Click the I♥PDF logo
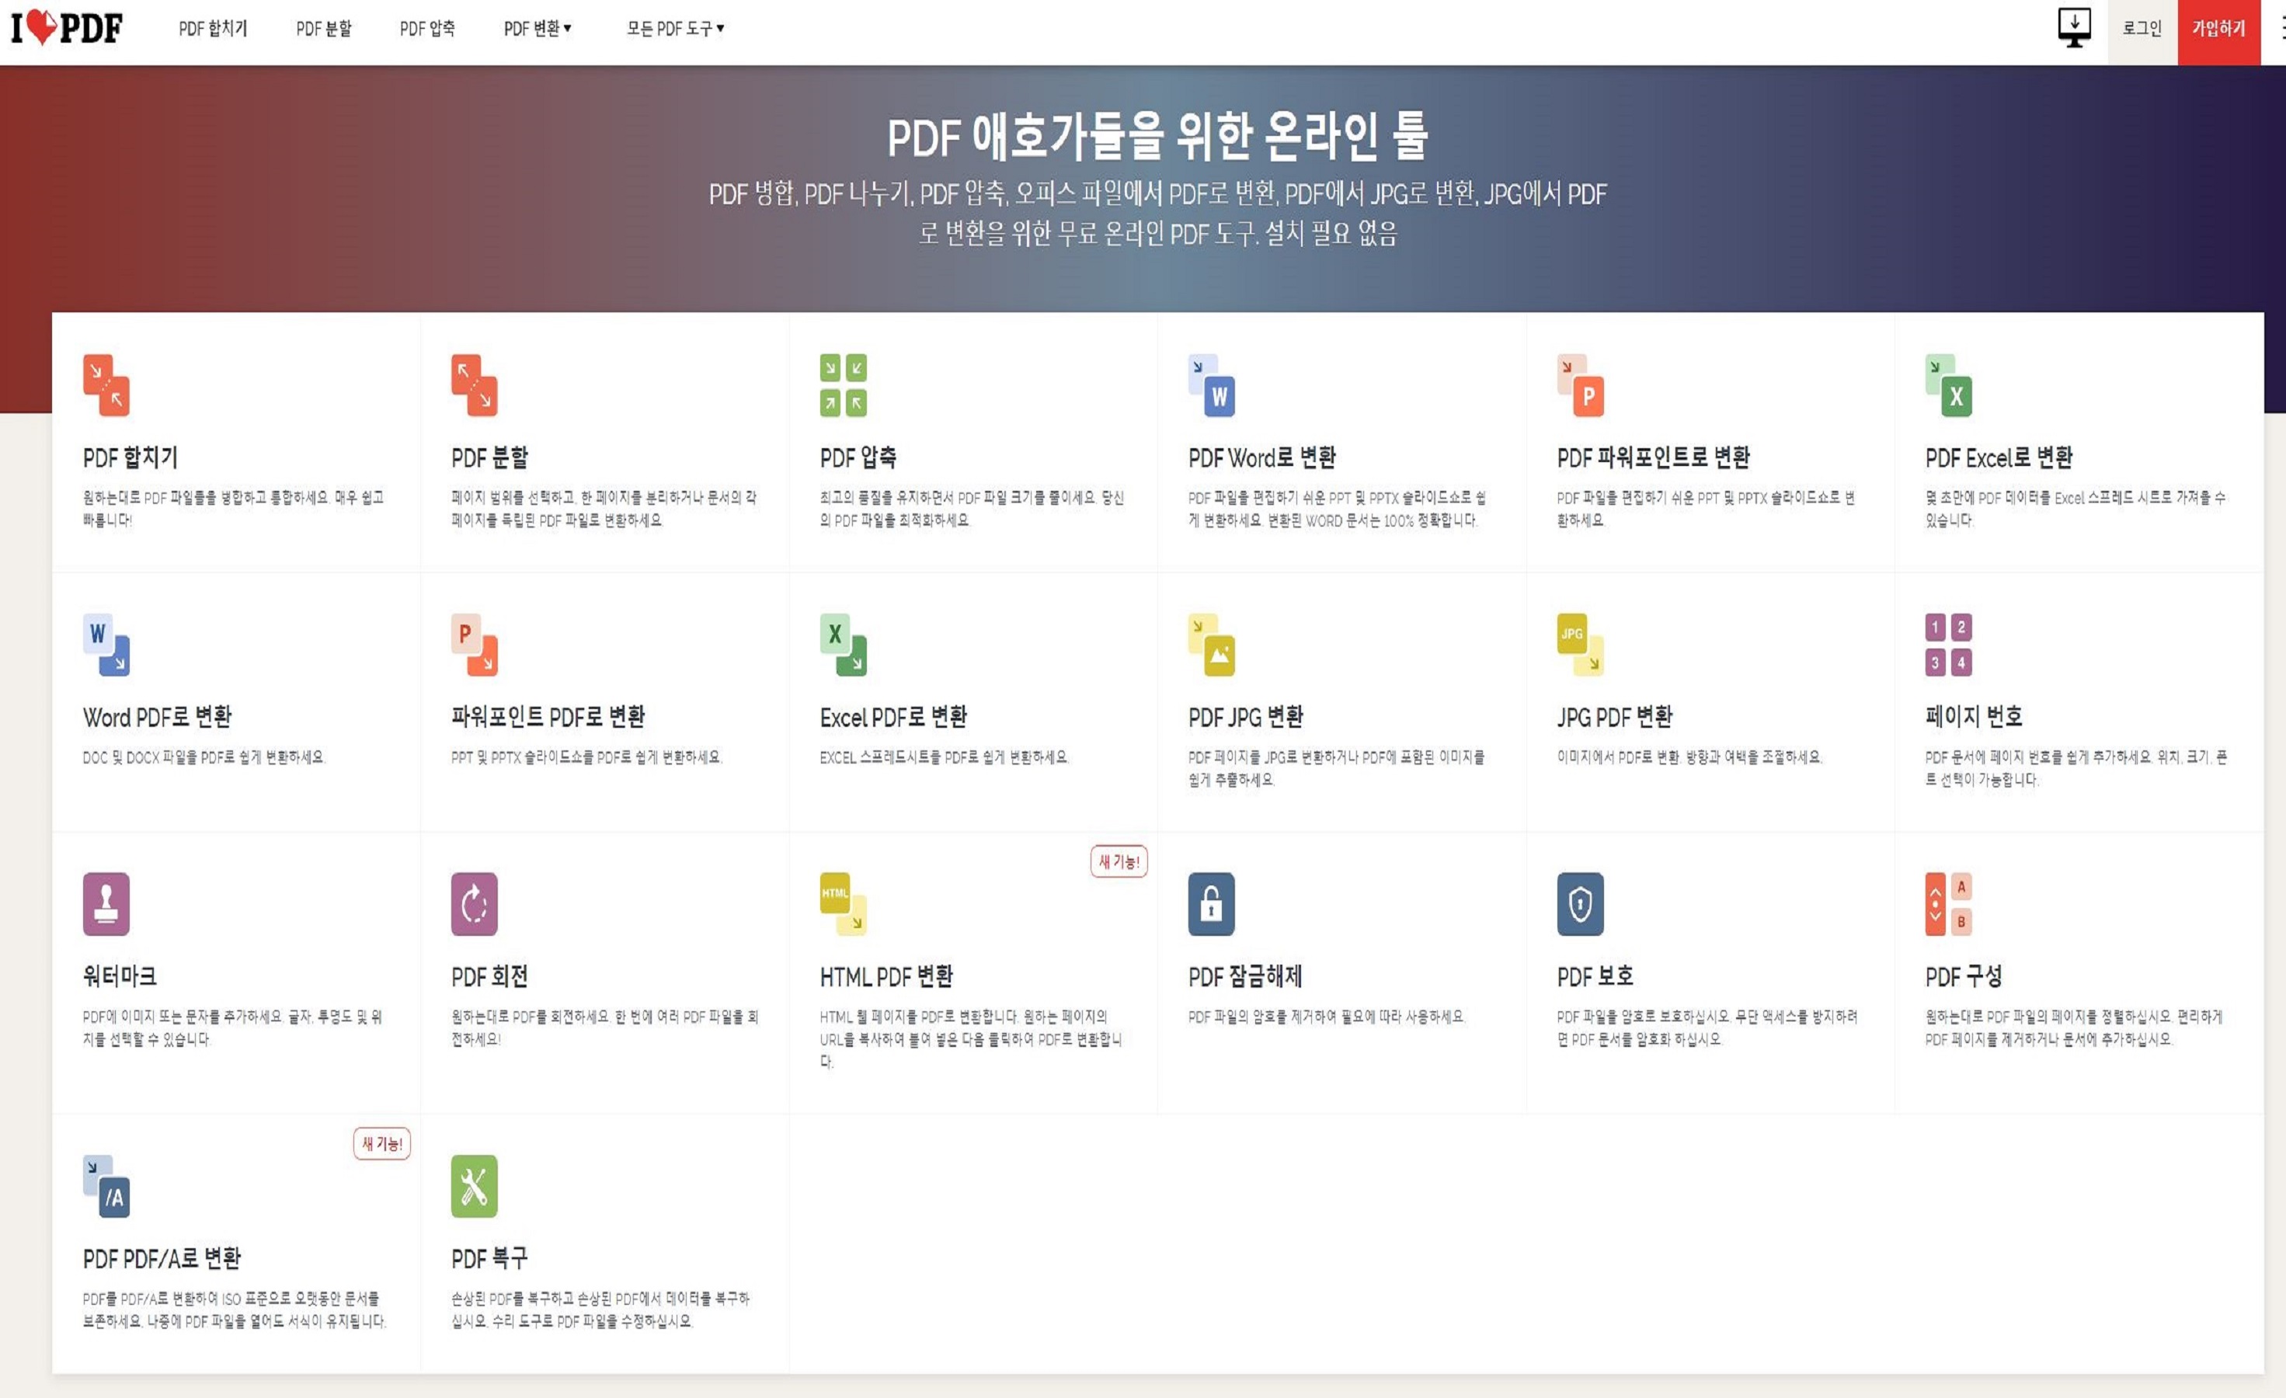Screen dimensions: 2286x1398 pyautogui.click(x=67, y=28)
